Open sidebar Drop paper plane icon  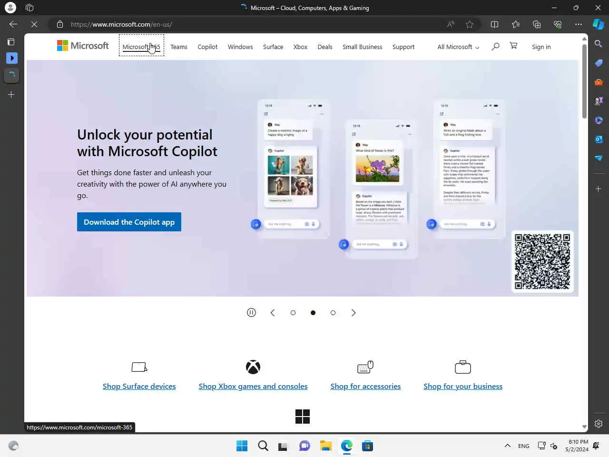(x=599, y=158)
